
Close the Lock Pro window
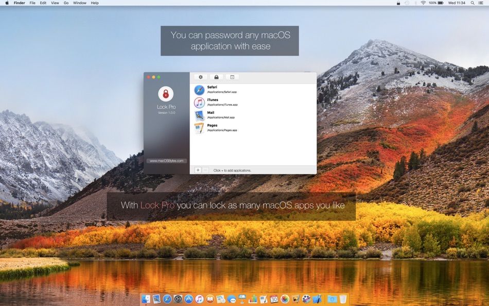(x=148, y=77)
